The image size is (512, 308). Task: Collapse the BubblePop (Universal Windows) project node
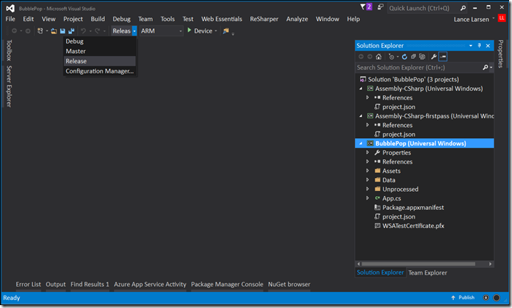[x=361, y=143]
